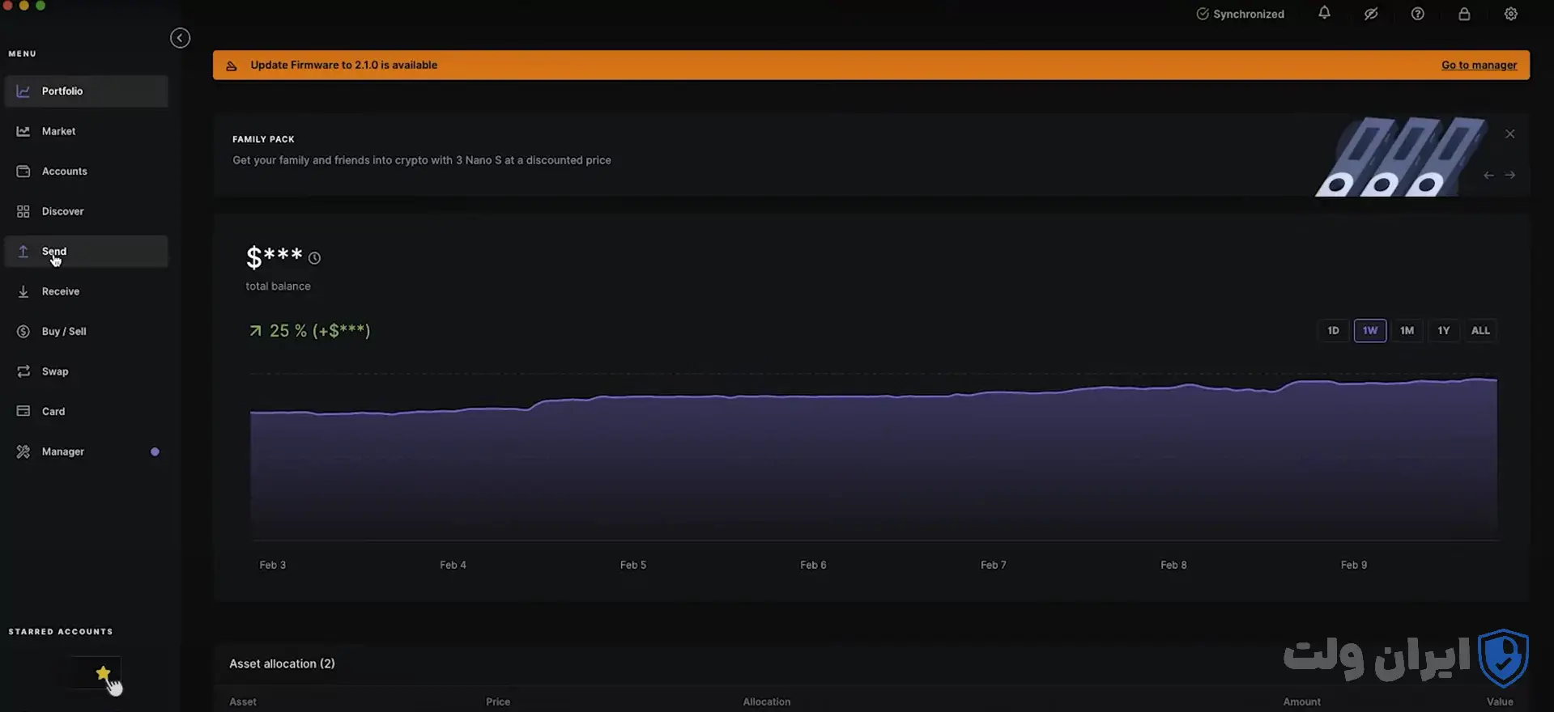Screen dimensions: 1554x712
Task: Click the portfolio balance chart area
Action: click(873, 458)
